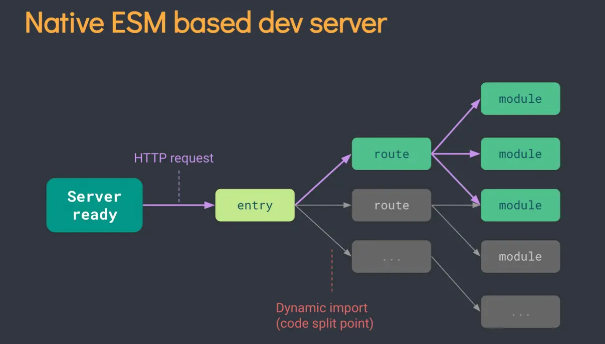Click the gray "..." box below gray route
605x344 pixels.
coord(391,257)
